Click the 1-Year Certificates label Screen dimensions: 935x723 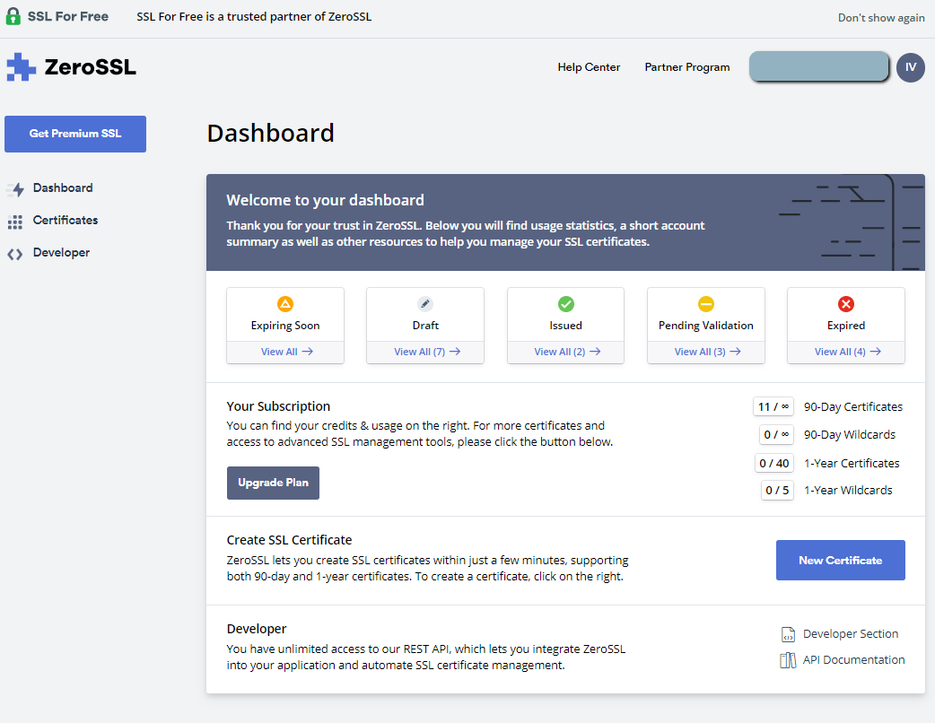pos(852,463)
